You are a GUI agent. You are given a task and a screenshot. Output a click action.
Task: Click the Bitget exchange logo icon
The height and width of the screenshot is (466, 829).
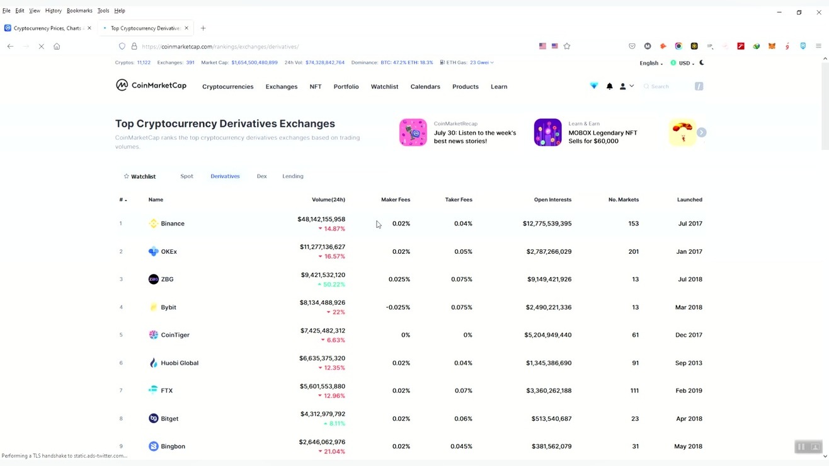pyautogui.click(x=153, y=418)
